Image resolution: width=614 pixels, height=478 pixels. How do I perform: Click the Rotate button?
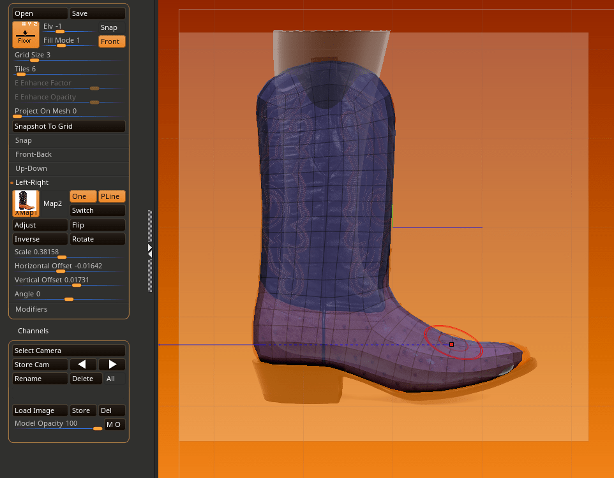point(97,238)
